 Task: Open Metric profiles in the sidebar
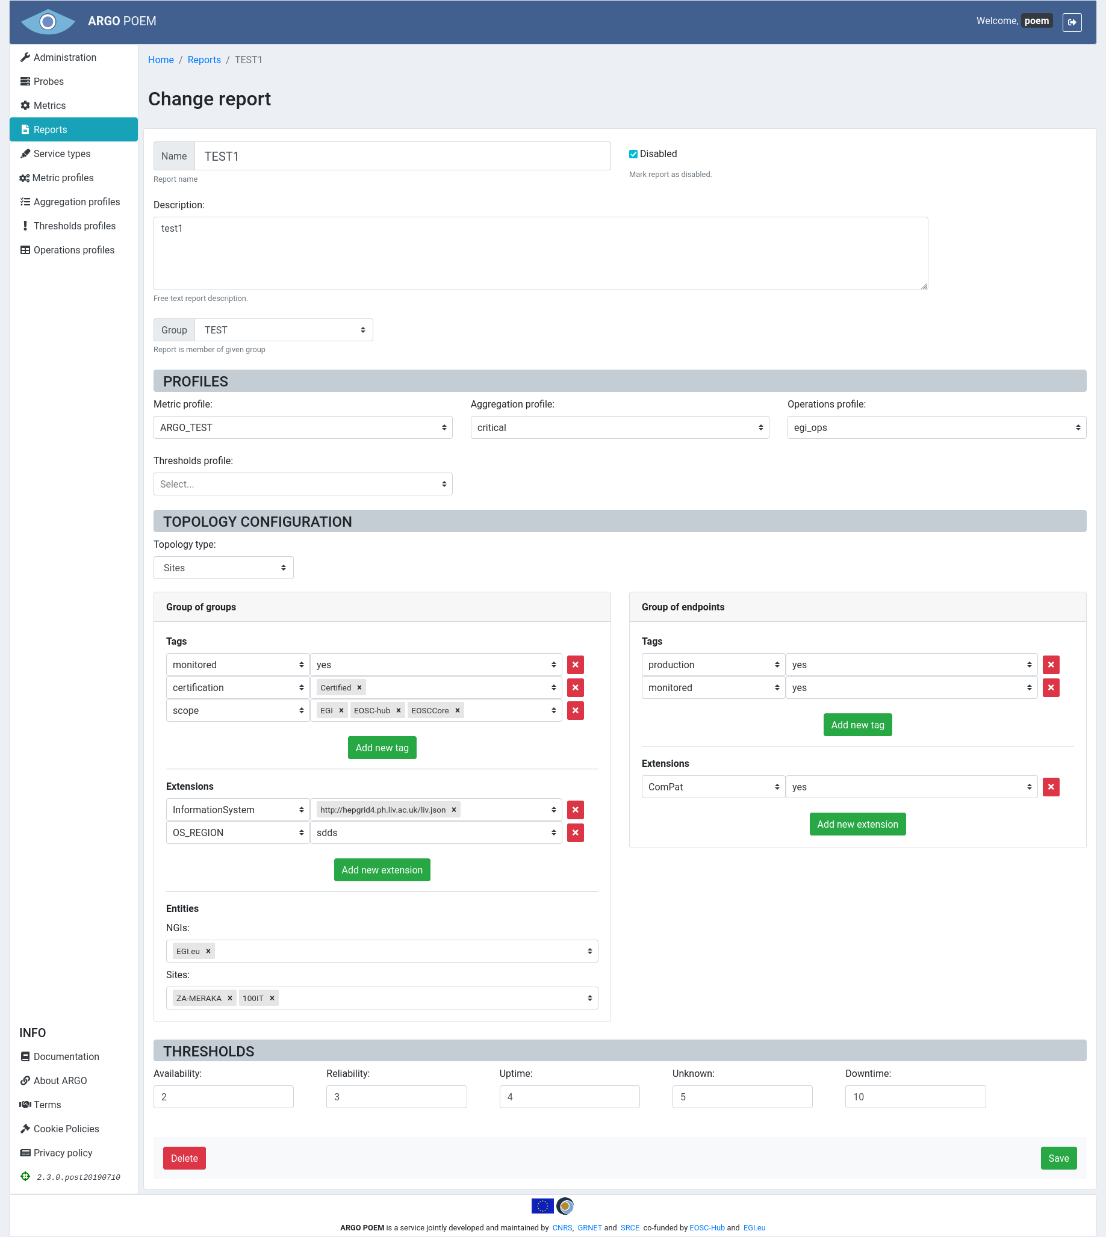point(73,178)
